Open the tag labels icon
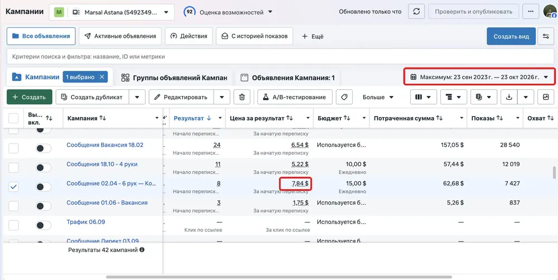The image size is (558, 280). [x=344, y=96]
